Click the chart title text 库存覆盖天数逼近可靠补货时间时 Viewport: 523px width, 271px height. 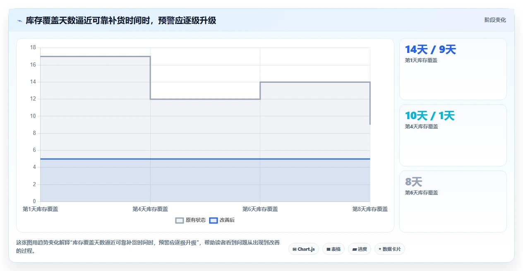(87, 20)
